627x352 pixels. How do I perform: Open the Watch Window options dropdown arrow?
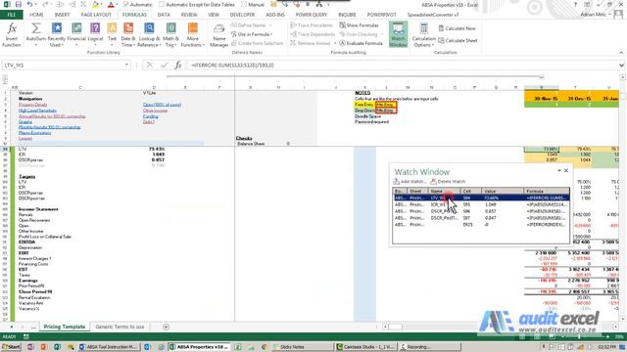[559, 170]
